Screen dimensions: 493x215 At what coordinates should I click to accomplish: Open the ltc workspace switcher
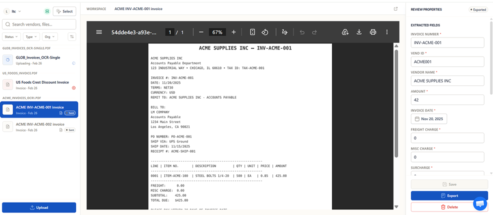tap(18, 11)
